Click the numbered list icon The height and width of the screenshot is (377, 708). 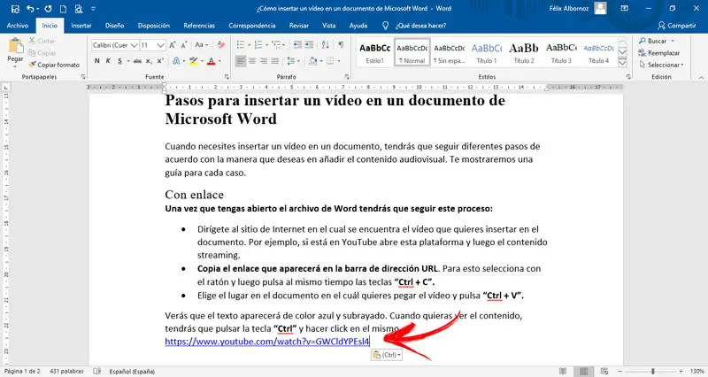[258, 45]
